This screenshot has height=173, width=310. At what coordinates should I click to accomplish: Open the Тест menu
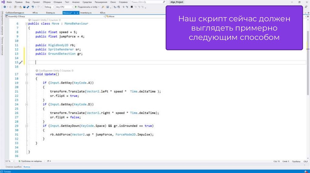(x=67, y=2)
